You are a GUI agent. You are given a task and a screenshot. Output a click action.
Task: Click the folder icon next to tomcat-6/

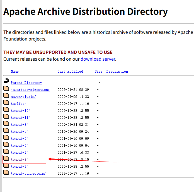click(x=6, y=144)
